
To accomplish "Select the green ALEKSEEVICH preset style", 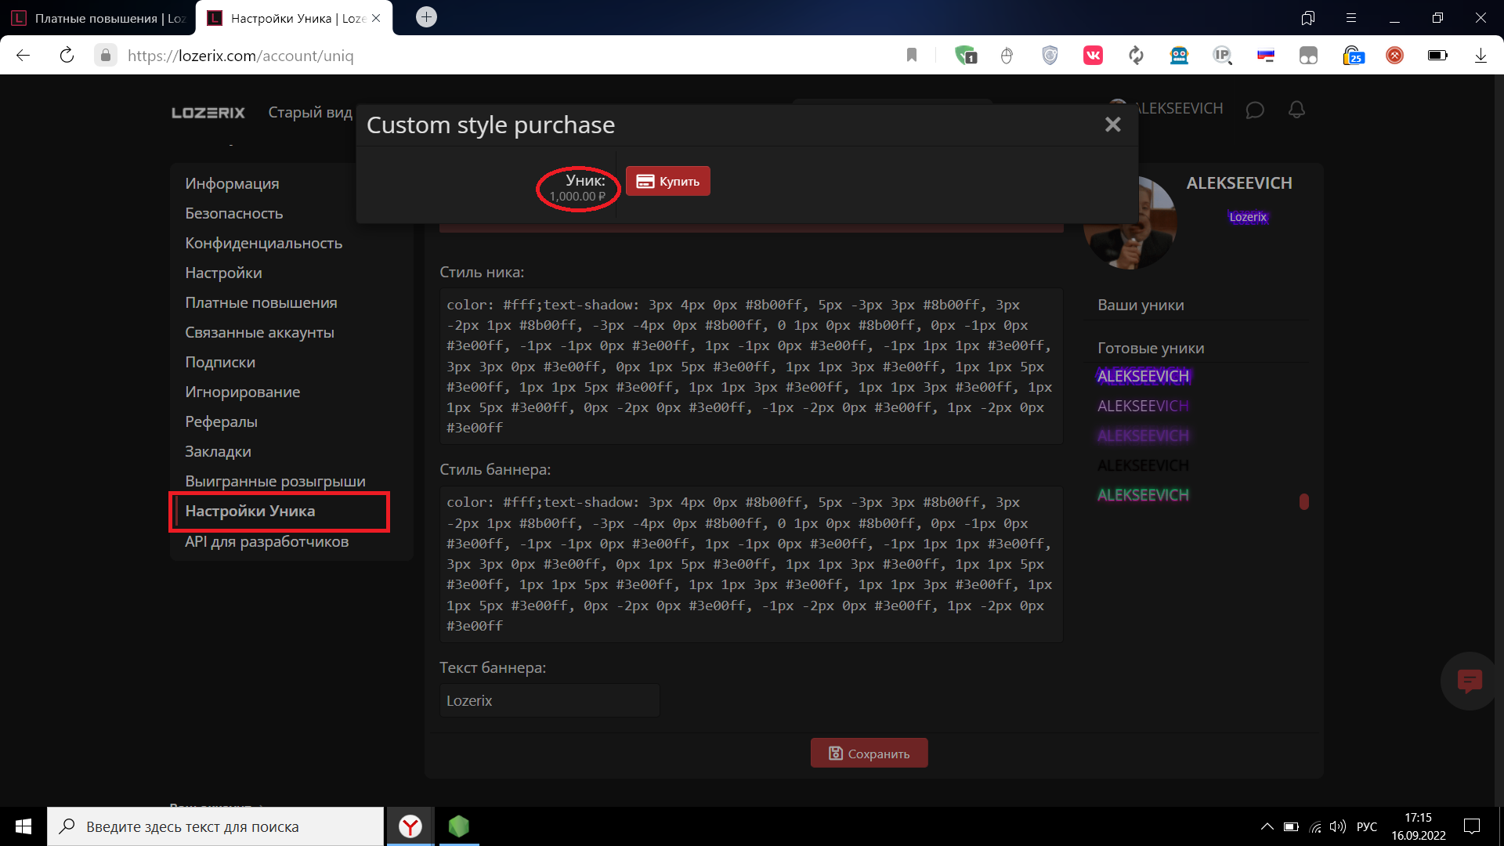I will (1143, 495).
